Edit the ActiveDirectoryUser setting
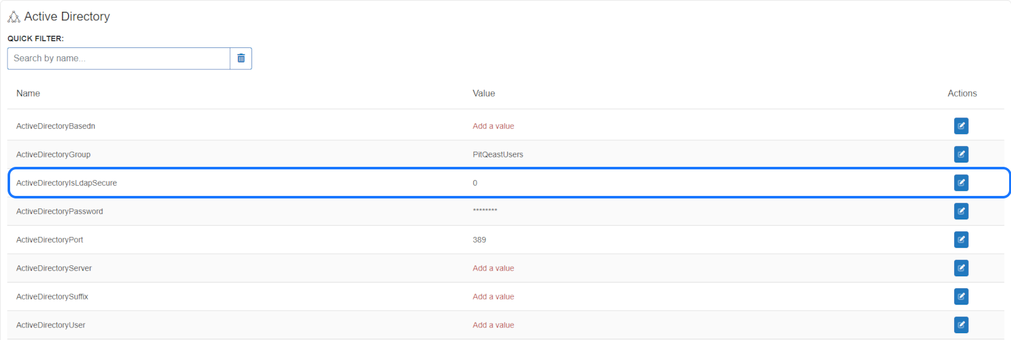The height and width of the screenshot is (340, 1011). point(961,325)
